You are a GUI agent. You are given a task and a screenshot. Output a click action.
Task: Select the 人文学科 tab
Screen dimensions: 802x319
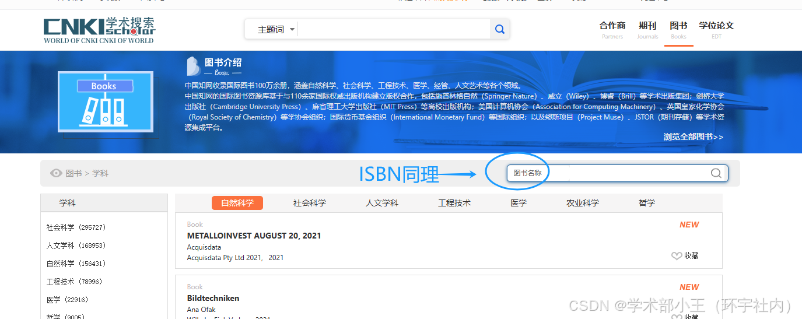pyautogui.click(x=382, y=203)
